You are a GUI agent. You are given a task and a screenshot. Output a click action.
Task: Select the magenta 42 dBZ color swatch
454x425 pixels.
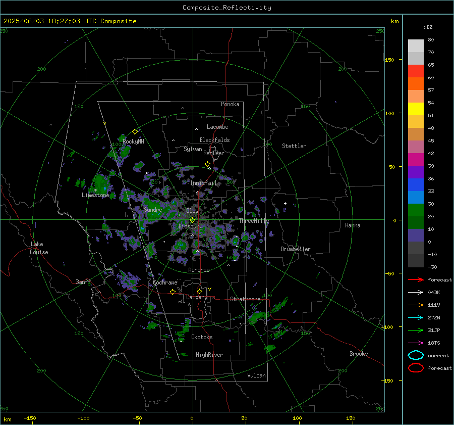click(x=416, y=159)
